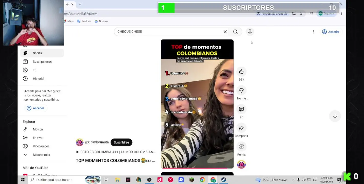Open @Chimbonauta channel link
The height and width of the screenshot is (184, 364).
click(97, 142)
